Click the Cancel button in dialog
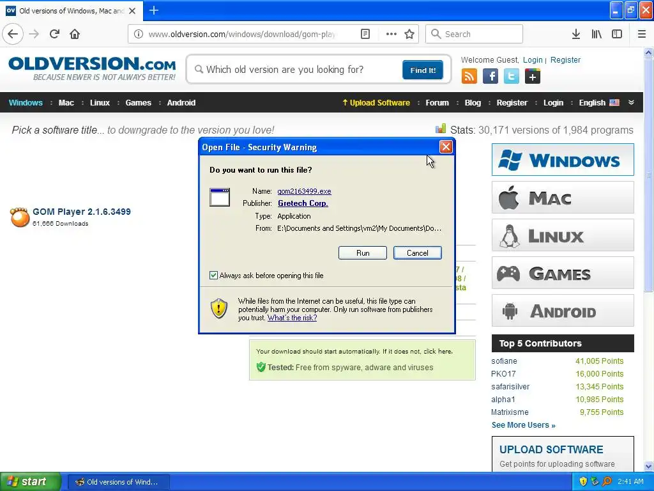This screenshot has width=654, height=491. (x=418, y=253)
